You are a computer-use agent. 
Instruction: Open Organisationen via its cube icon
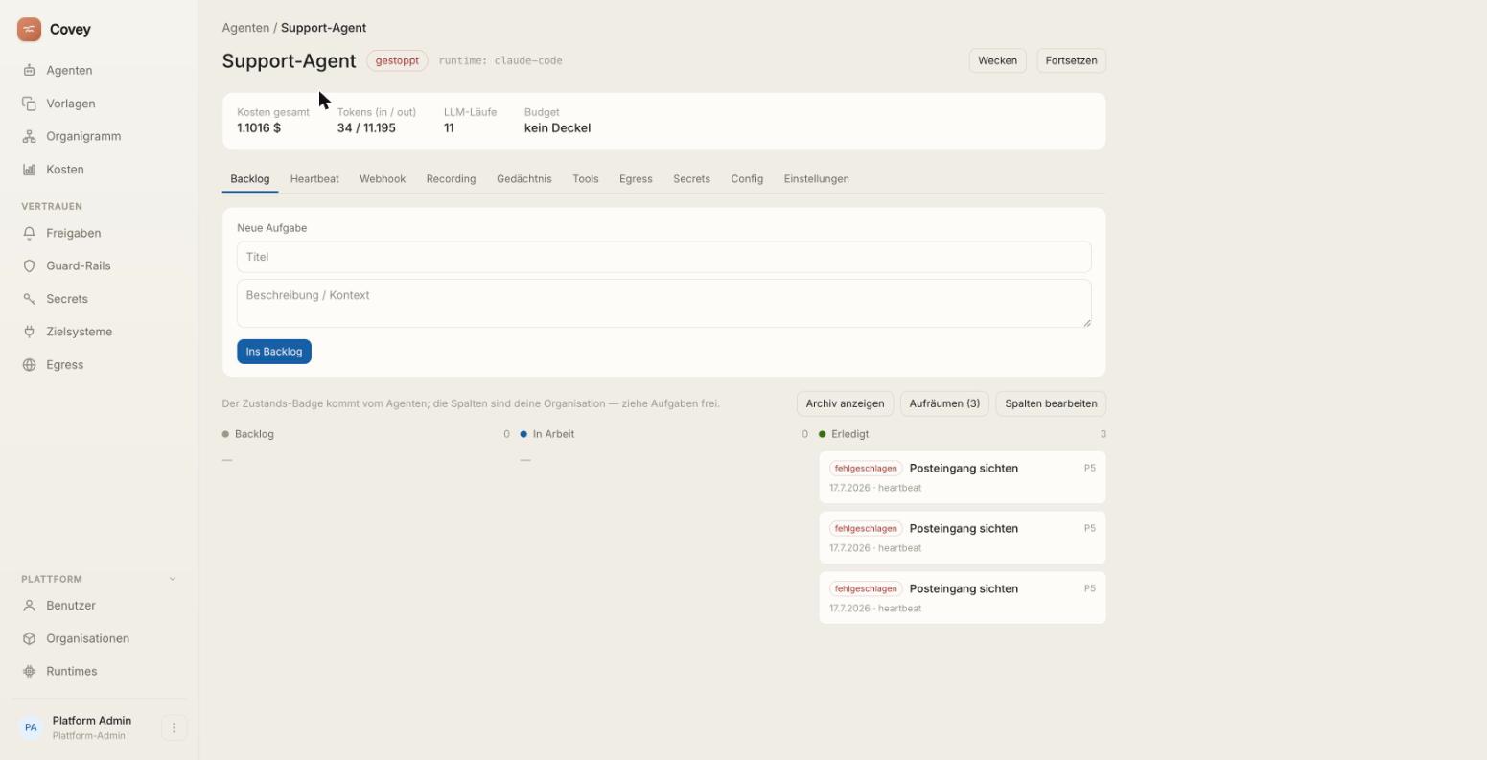[x=29, y=638]
